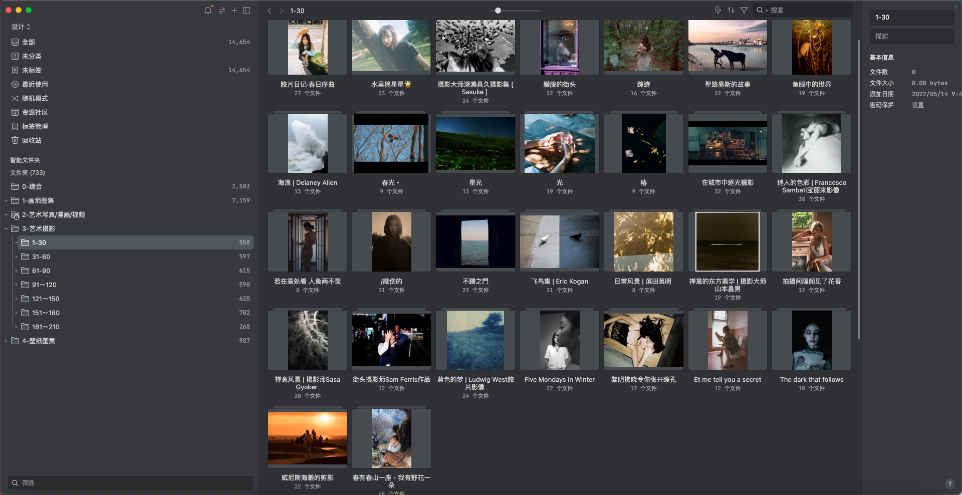Open 回收站 trash in the sidebar
962x495 pixels.
point(32,140)
